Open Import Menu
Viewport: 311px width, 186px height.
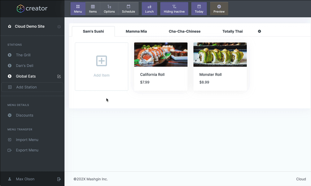tap(27, 140)
